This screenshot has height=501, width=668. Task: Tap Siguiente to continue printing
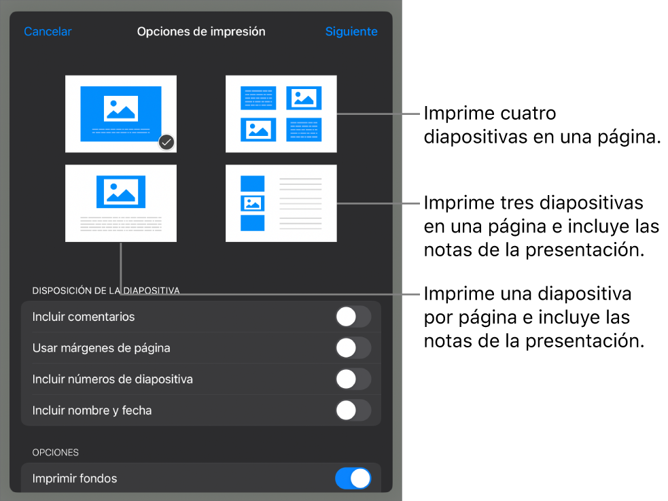pos(351,31)
